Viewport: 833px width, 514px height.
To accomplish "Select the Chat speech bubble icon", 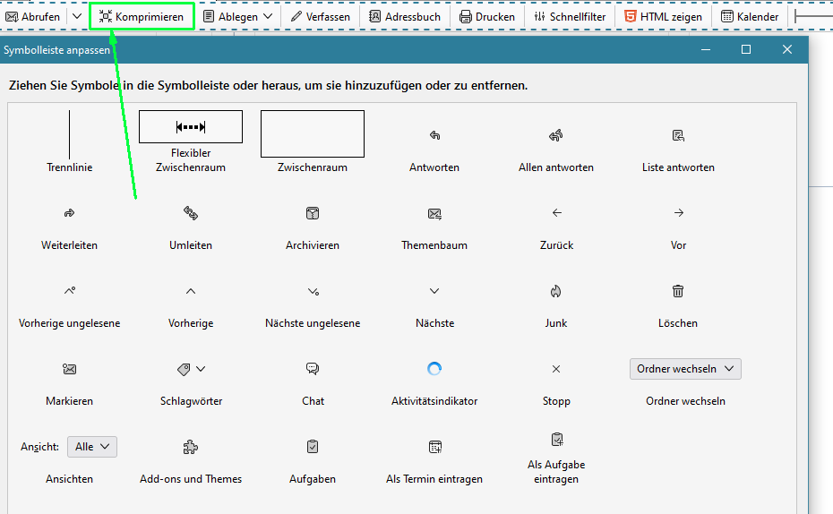I will pos(313,369).
